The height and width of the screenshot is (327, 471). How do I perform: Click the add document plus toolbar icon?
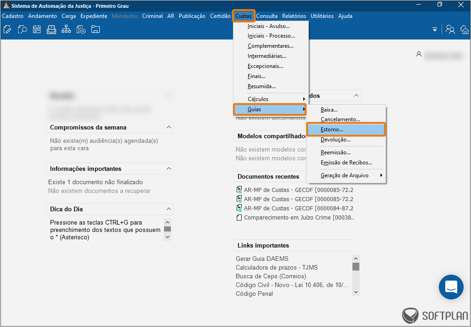click(x=81, y=29)
